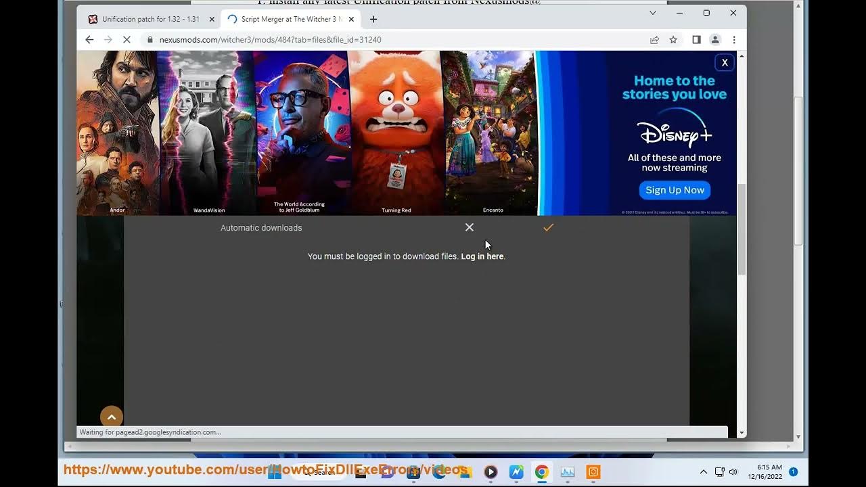Open the Chrome side panel icon
Viewport: 866px width, 487px height.
[x=696, y=40]
